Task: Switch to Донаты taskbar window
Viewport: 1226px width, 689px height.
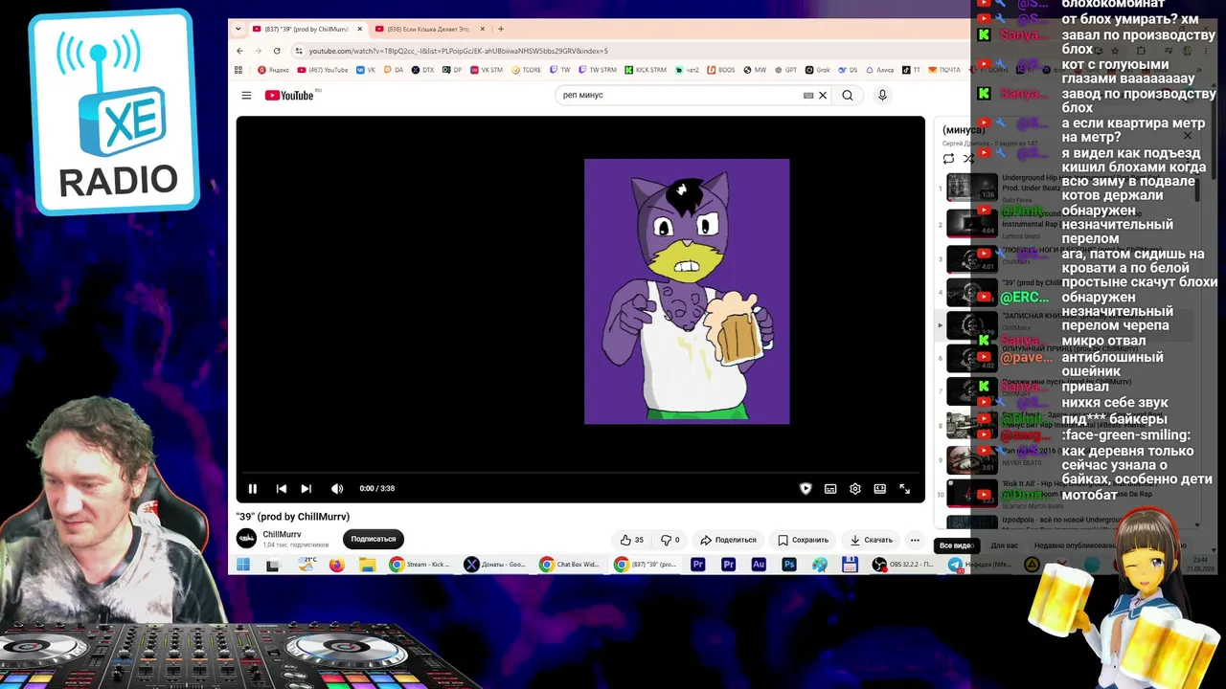Action: point(495,565)
